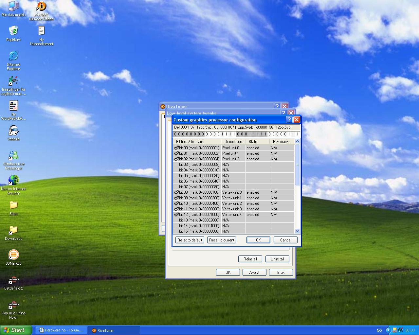Select row bit 06 mask 0x00000040
Image resolution: width=419 pixels, height=335 pixels.
pos(234,181)
